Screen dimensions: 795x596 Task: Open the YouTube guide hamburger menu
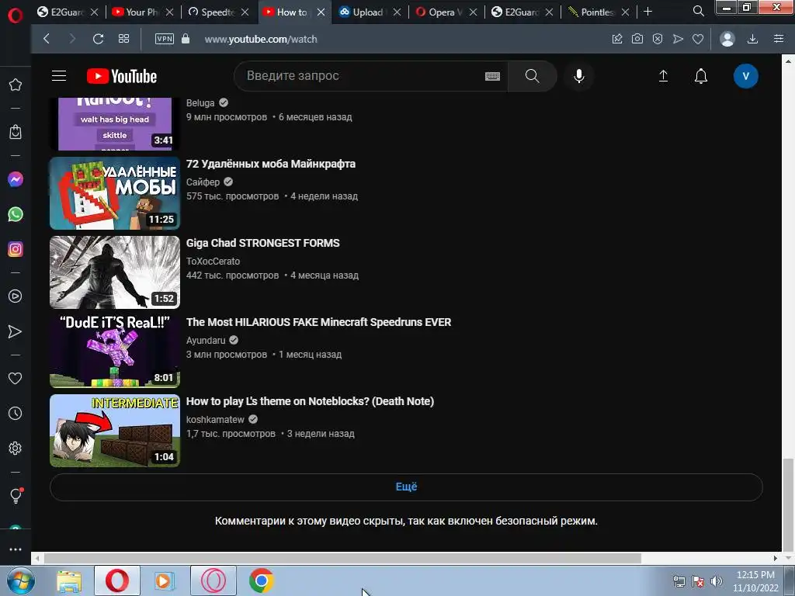pyautogui.click(x=59, y=76)
